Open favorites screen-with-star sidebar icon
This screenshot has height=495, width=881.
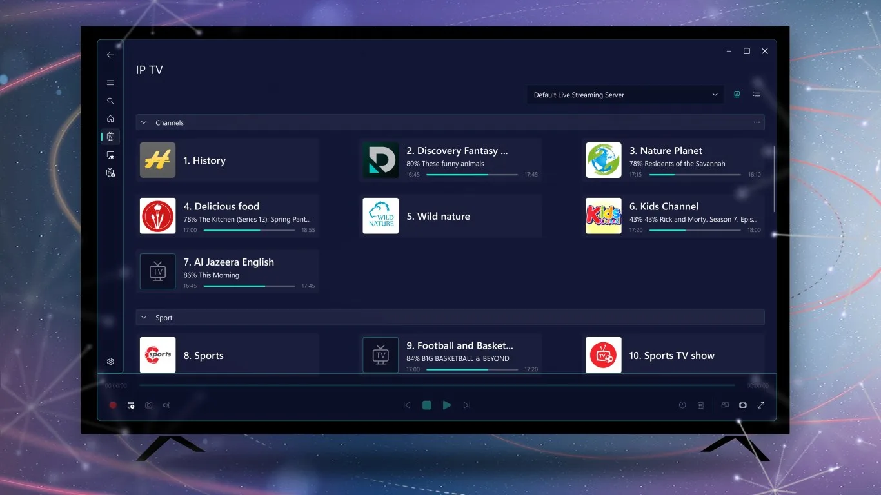click(110, 155)
